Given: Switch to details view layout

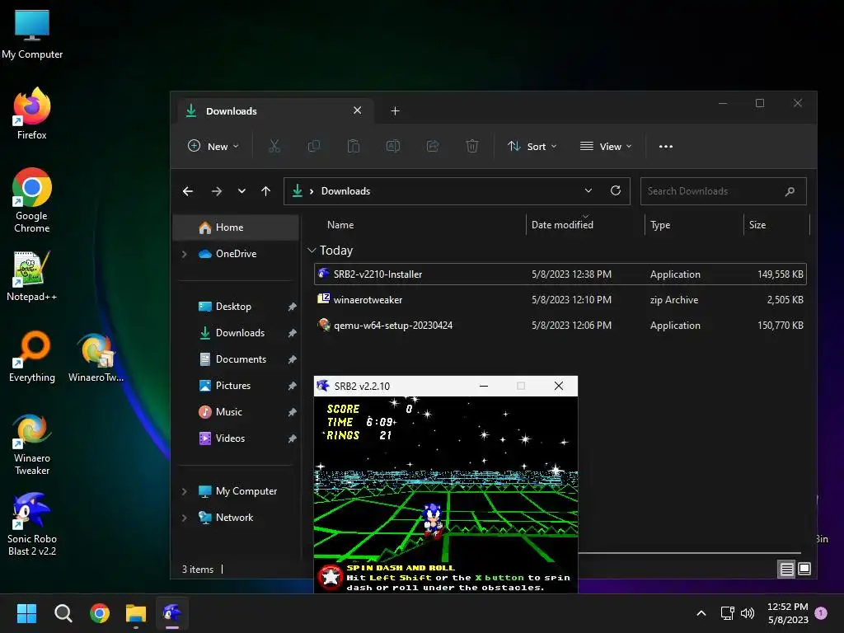Looking at the screenshot, I should [x=787, y=569].
